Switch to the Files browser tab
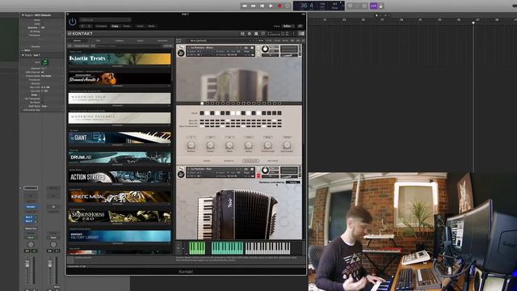 99,41
